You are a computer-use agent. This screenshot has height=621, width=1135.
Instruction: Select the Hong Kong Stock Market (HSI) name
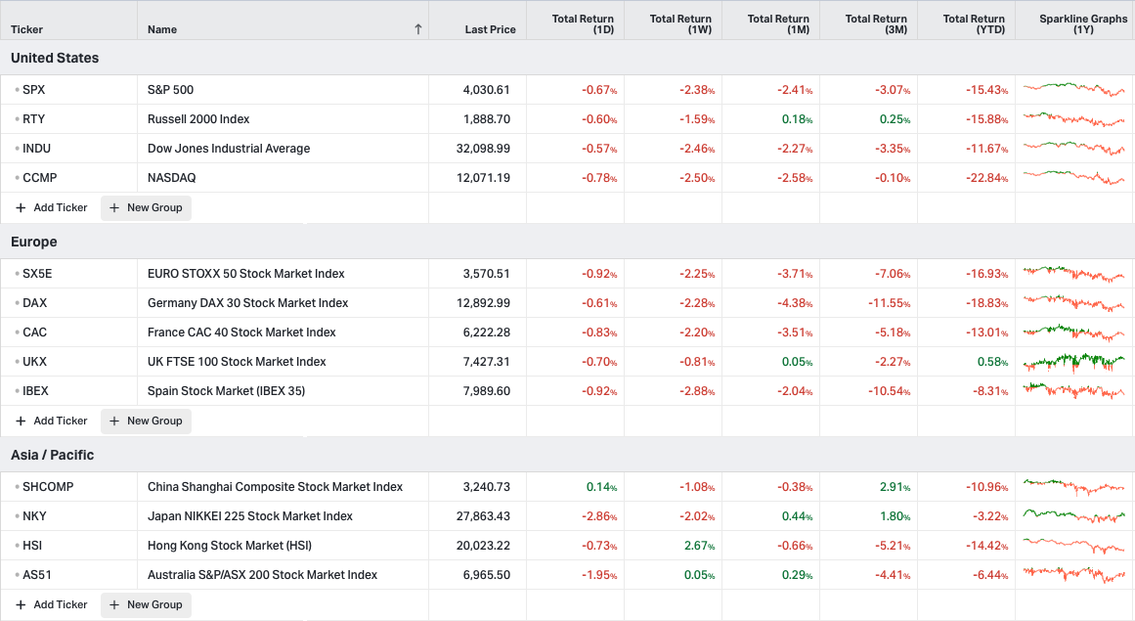(x=230, y=546)
